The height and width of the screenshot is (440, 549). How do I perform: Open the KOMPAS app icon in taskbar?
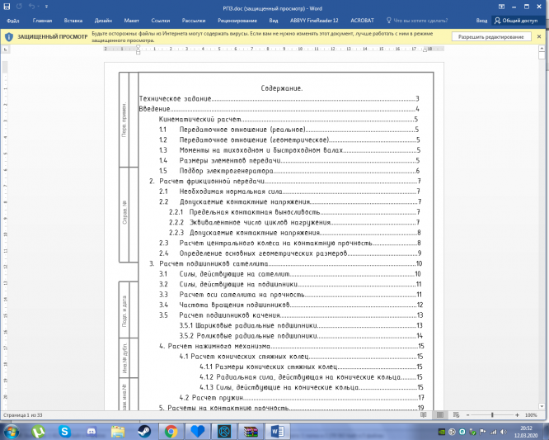pos(224,432)
